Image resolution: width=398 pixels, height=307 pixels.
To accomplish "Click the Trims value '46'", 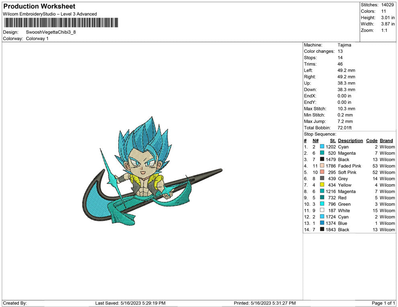I will pyautogui.click(x=340, y=64).
